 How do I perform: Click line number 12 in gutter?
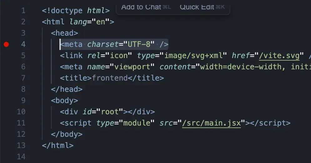coord(21,134)
